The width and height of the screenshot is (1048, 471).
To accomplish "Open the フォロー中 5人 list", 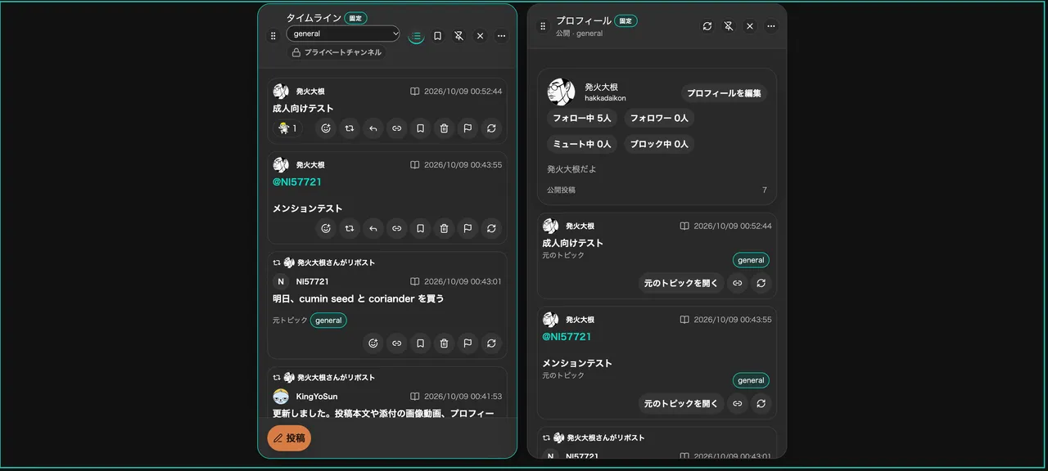I will 582,118.
